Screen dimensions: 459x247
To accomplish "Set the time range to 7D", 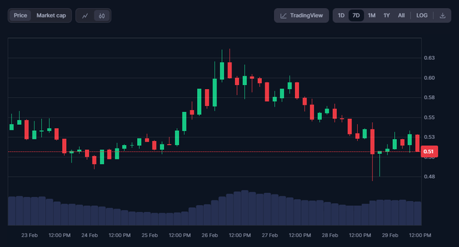I will pos(356,16).
